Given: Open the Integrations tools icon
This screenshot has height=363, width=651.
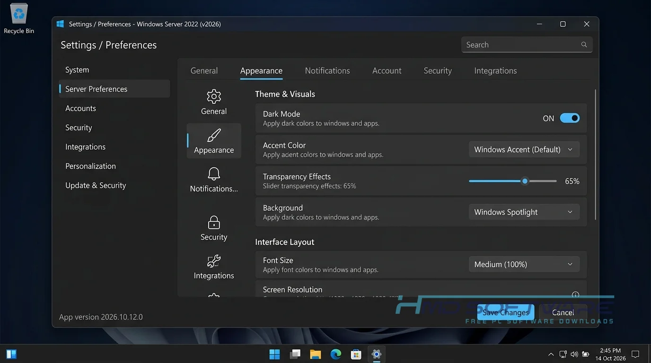Looking at the screenshot, I should [214, 261].
